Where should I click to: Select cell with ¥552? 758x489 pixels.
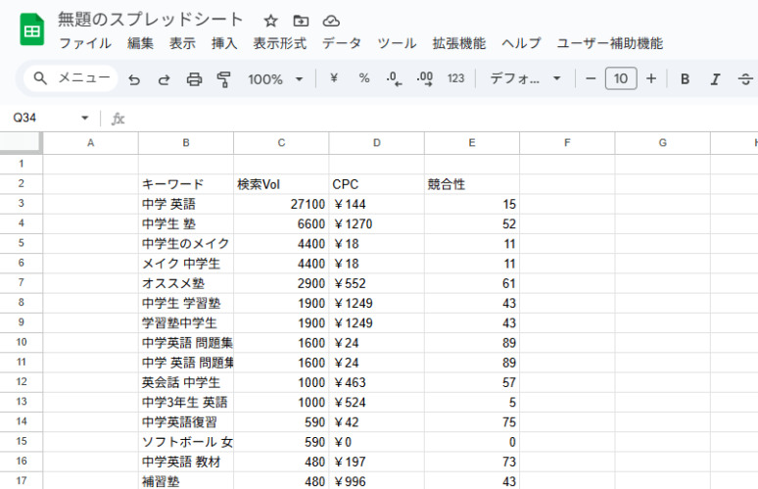click(x=377, y=283)
